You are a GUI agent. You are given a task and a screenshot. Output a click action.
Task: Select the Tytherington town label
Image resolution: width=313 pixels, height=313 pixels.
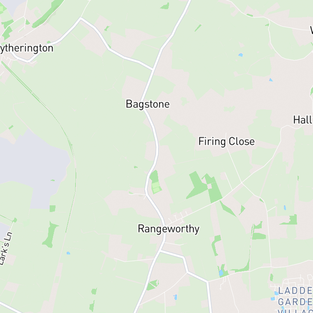click(x=27, y=48)
